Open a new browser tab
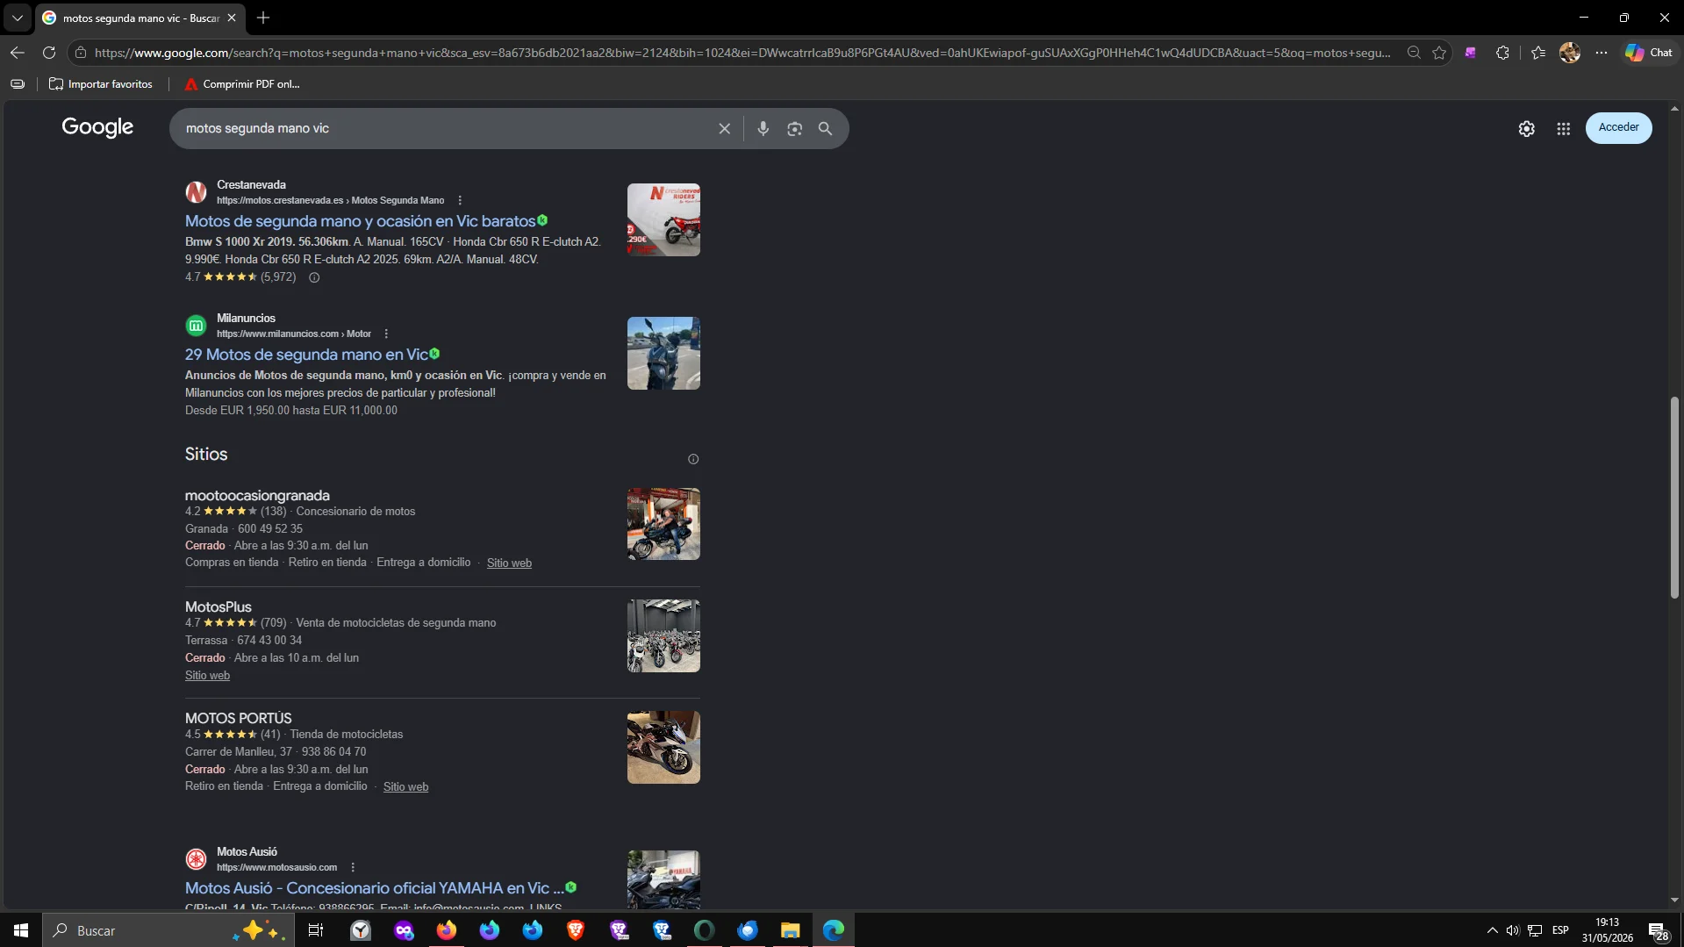The height and width of the screenshot is (947, 1684). coord(263,18)
